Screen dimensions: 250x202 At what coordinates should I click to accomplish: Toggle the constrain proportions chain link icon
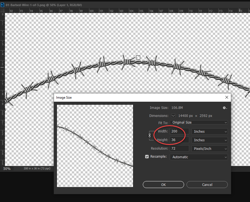[x=150, y=135]
